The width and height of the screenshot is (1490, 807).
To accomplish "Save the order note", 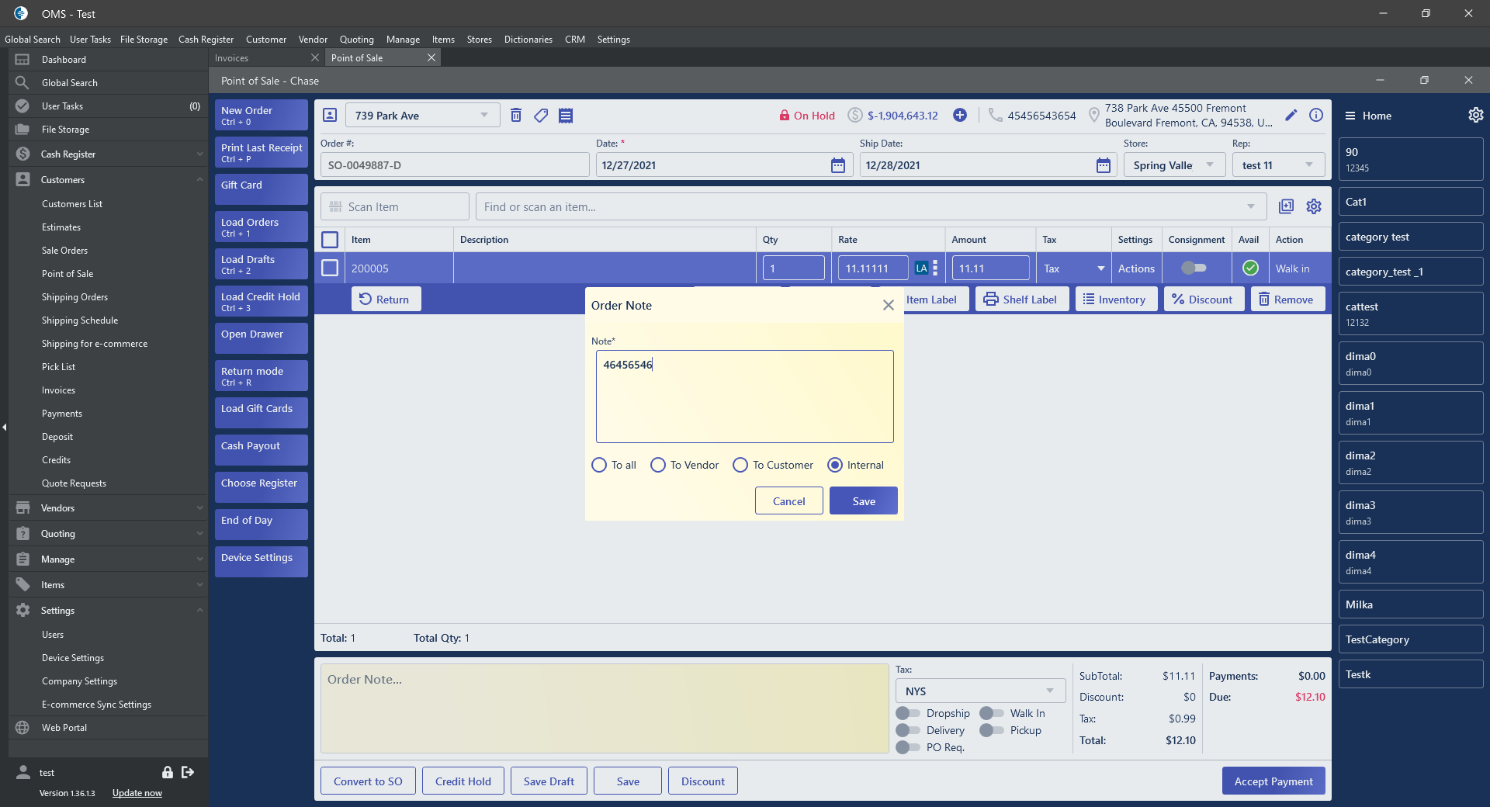I will 863,501.
